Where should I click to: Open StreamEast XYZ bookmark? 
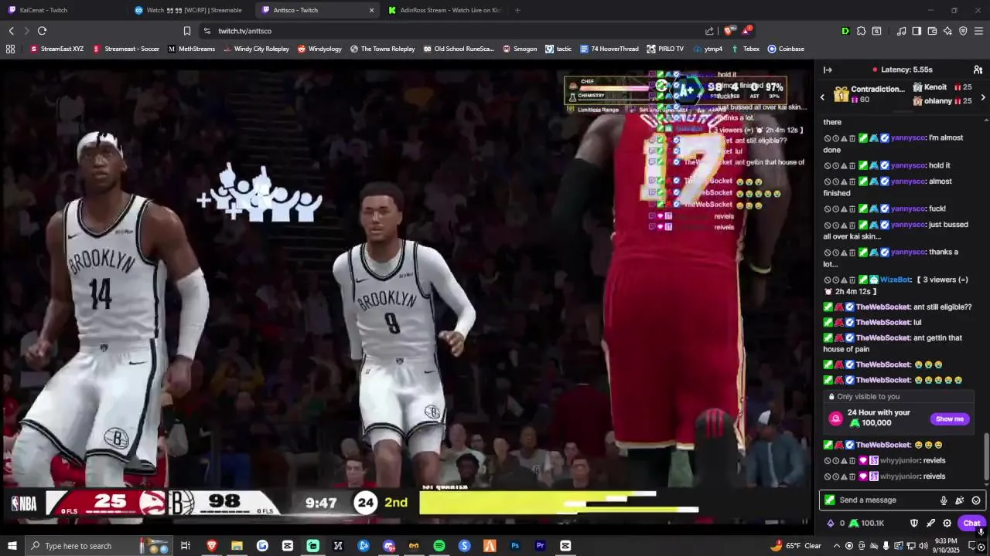56,49
